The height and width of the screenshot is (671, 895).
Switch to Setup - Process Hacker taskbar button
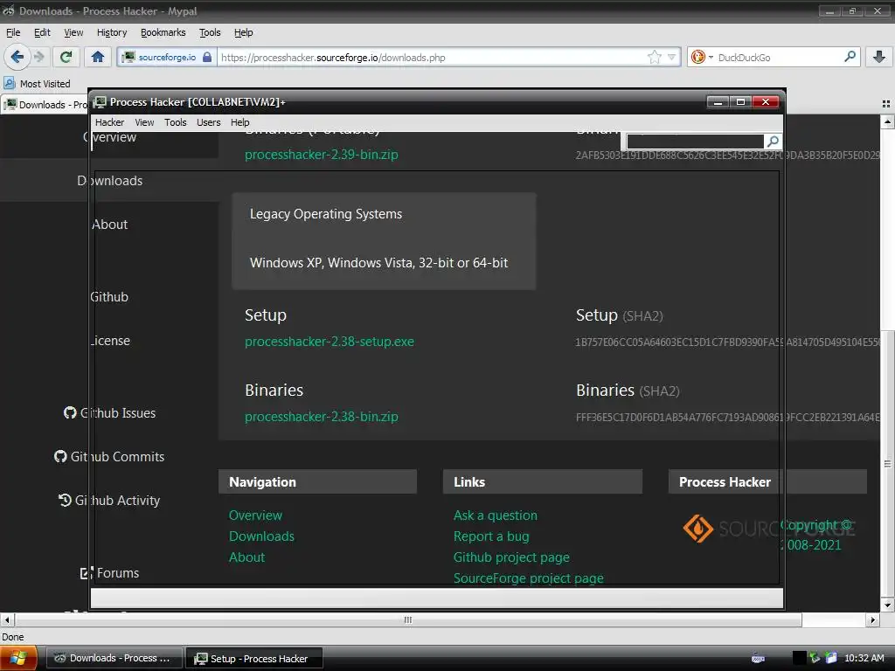pos(255,659)
